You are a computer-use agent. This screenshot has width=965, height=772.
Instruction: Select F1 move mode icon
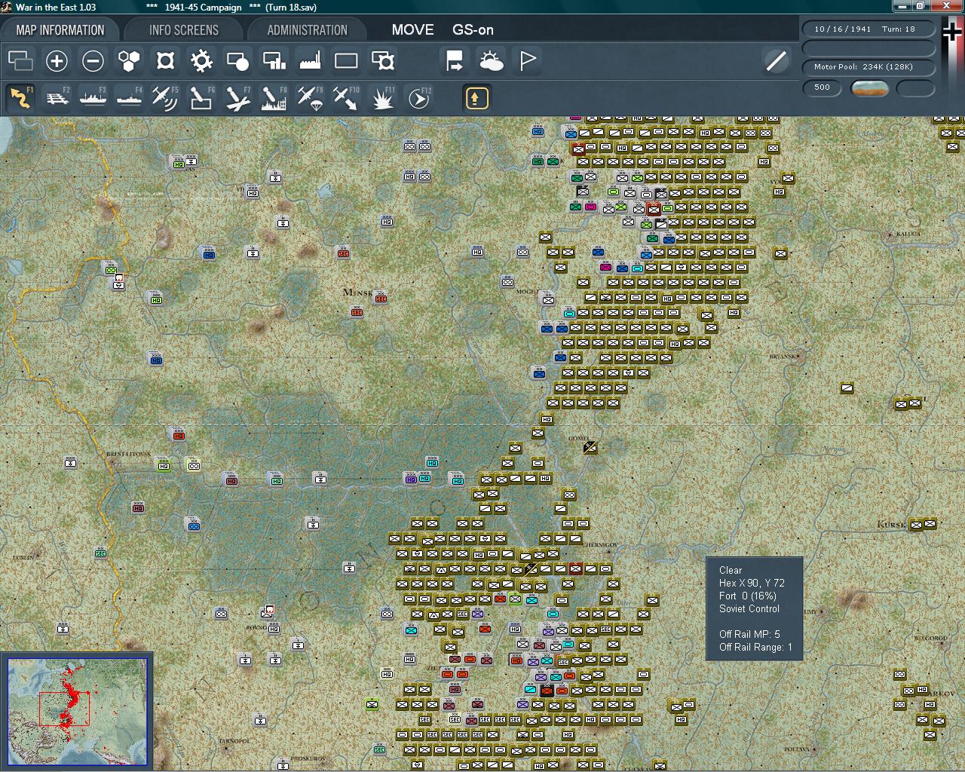pos(20,98)
